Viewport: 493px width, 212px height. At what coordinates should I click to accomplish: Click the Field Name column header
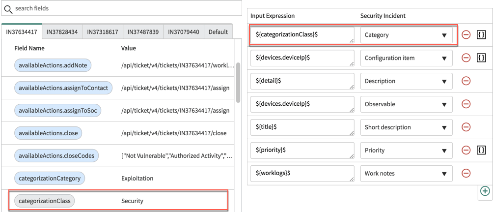click(x=29, y=48)
